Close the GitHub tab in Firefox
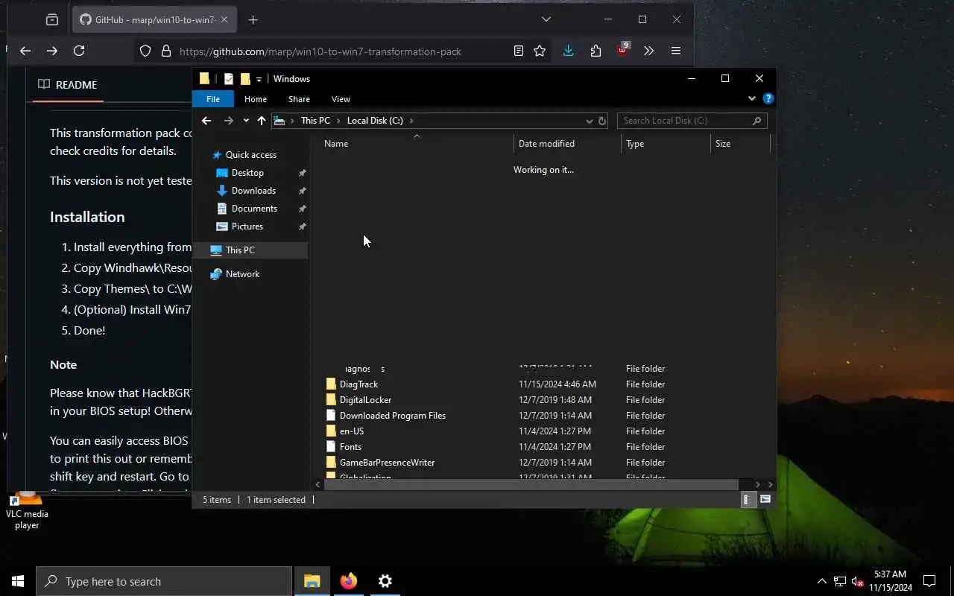Viewport: 954px width, 596px height. pos(224,20)
